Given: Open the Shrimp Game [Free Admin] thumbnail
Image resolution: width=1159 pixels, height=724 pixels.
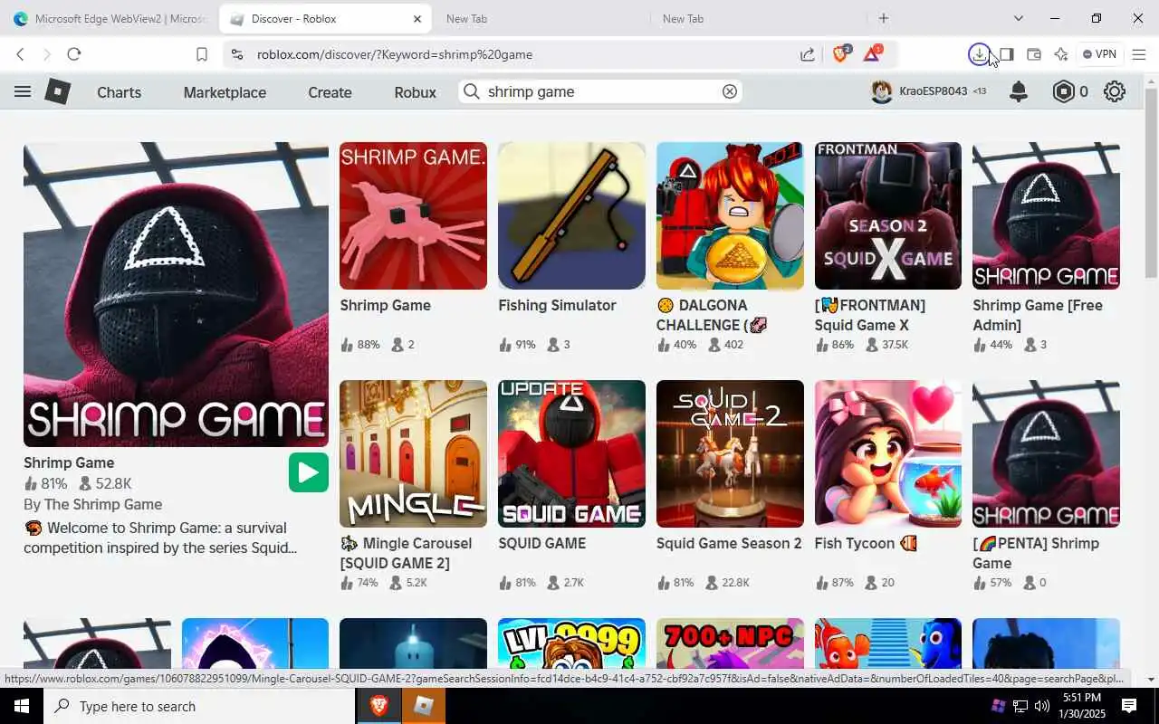Looking at the screenshot, I should [x=1046, y=215].
